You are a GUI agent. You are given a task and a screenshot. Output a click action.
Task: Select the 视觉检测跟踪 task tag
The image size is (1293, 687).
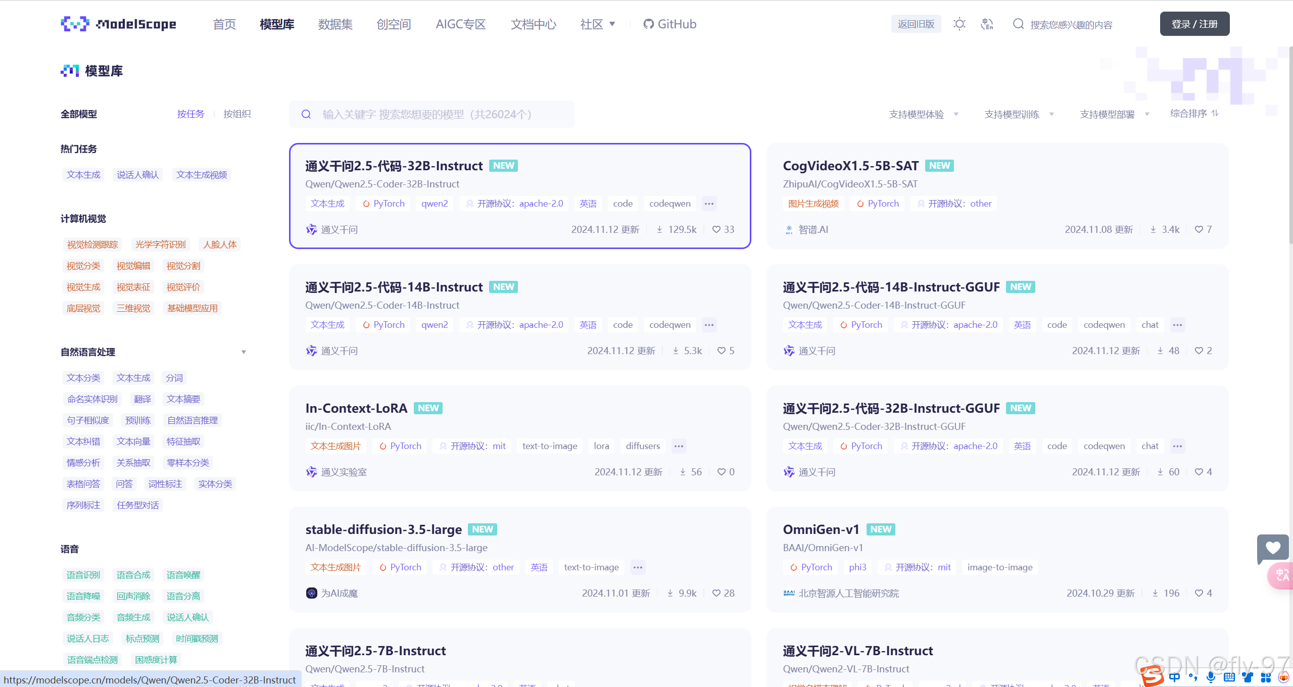(x=92, y=244)
